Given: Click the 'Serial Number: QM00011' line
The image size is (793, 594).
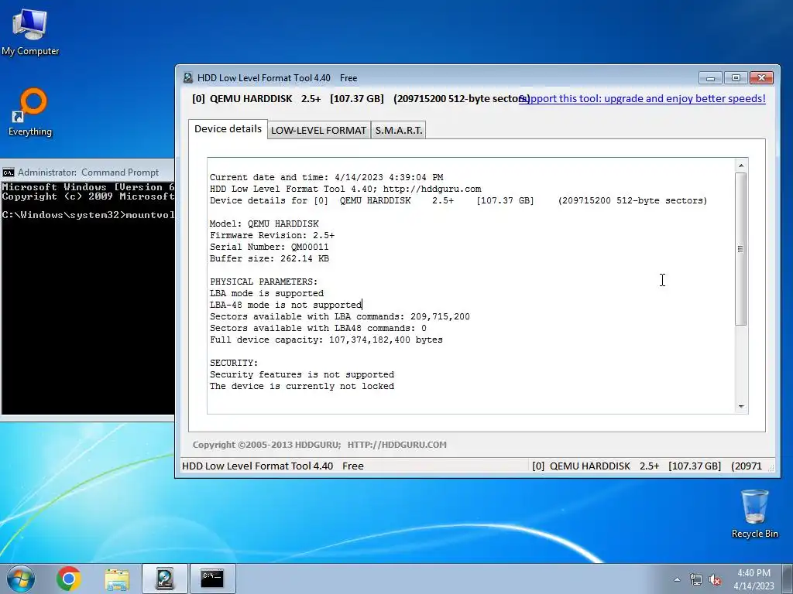Looking at the screenshot, I should tap(269, 247).
